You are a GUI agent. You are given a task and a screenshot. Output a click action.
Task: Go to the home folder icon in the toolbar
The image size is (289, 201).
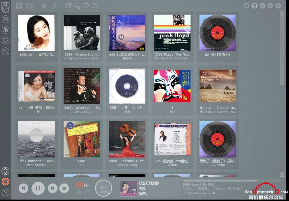[29, 6]
